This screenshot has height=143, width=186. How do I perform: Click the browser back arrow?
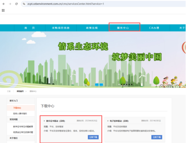click(4, 4)
